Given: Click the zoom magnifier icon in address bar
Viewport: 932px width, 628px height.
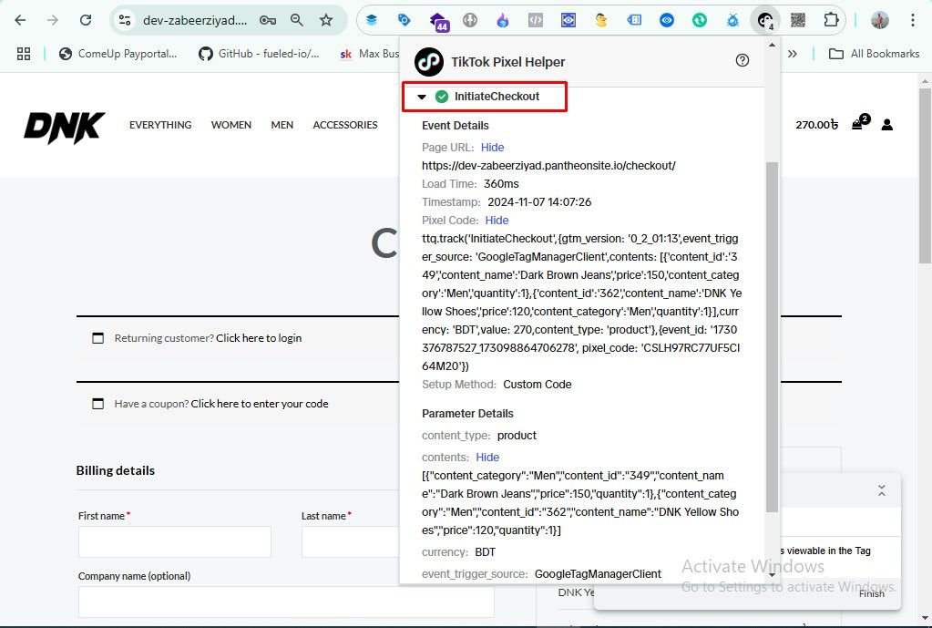Looking at the screenshot, I should coord(297,20).
